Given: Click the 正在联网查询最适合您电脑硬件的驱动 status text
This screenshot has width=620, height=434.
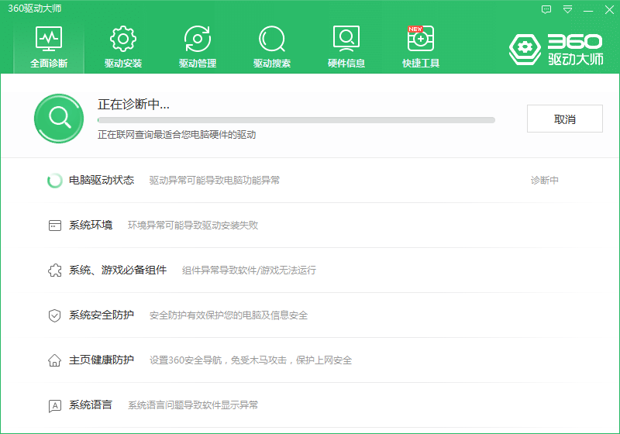Looking at the screenshot, I should point(177,135).
